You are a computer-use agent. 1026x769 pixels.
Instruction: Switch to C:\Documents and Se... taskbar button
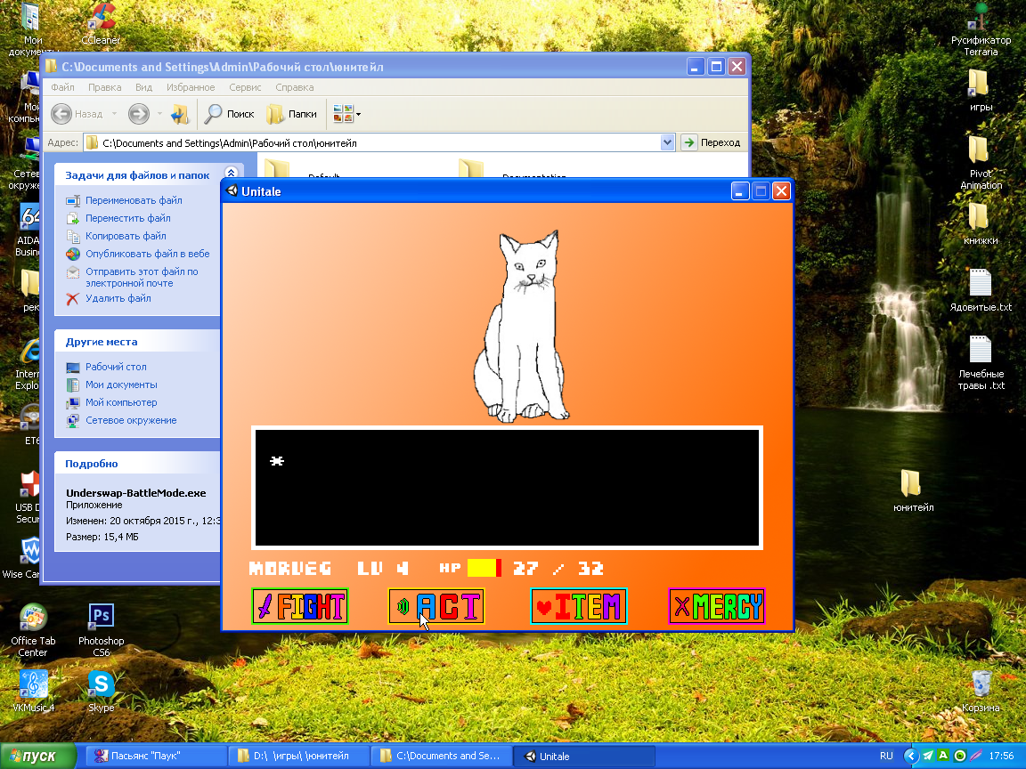click(x=442, y=756)
